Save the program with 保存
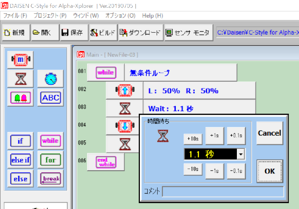The height and width of the screenshot is (209, 299). pos(74,33)
